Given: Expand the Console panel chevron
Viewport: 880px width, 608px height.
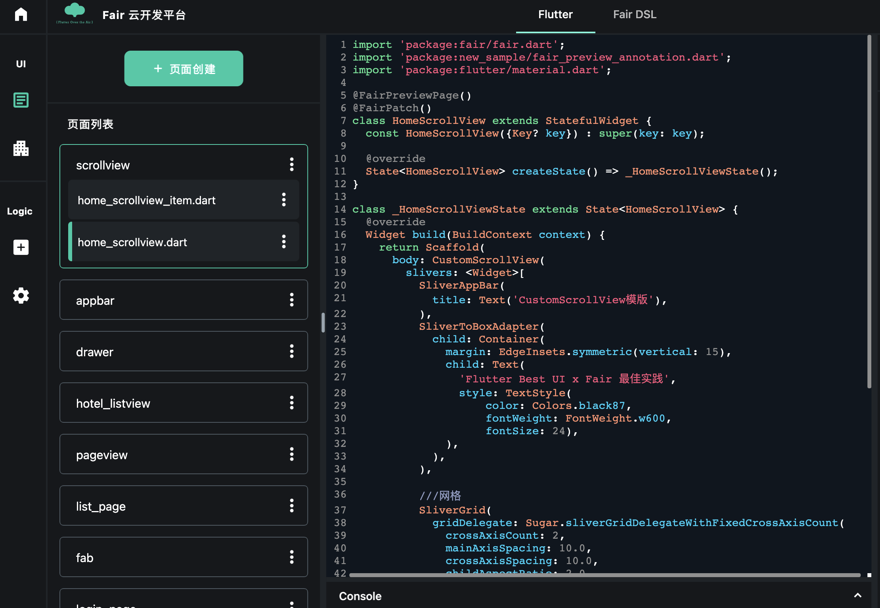Looking at the screenshot, I should click(858, 596).
